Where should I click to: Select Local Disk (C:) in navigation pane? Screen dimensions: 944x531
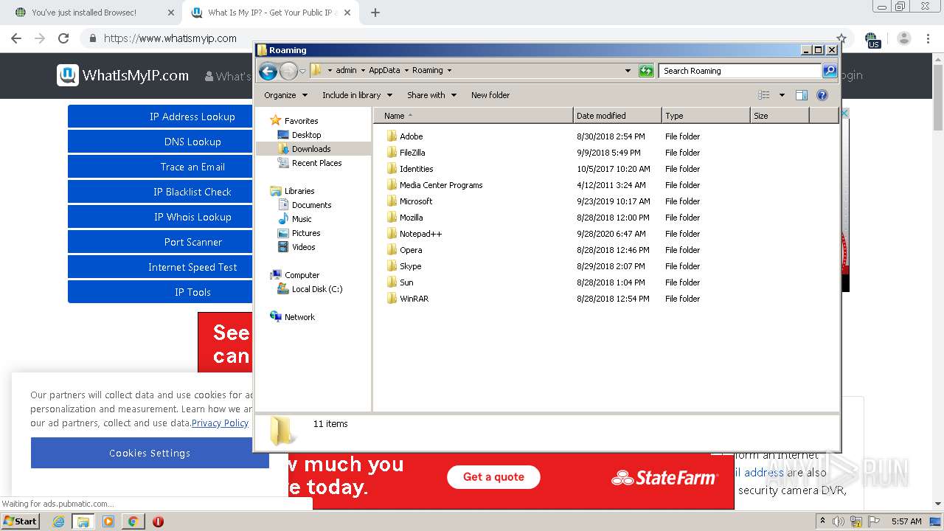pyautogui.click(x=317, y=289)
